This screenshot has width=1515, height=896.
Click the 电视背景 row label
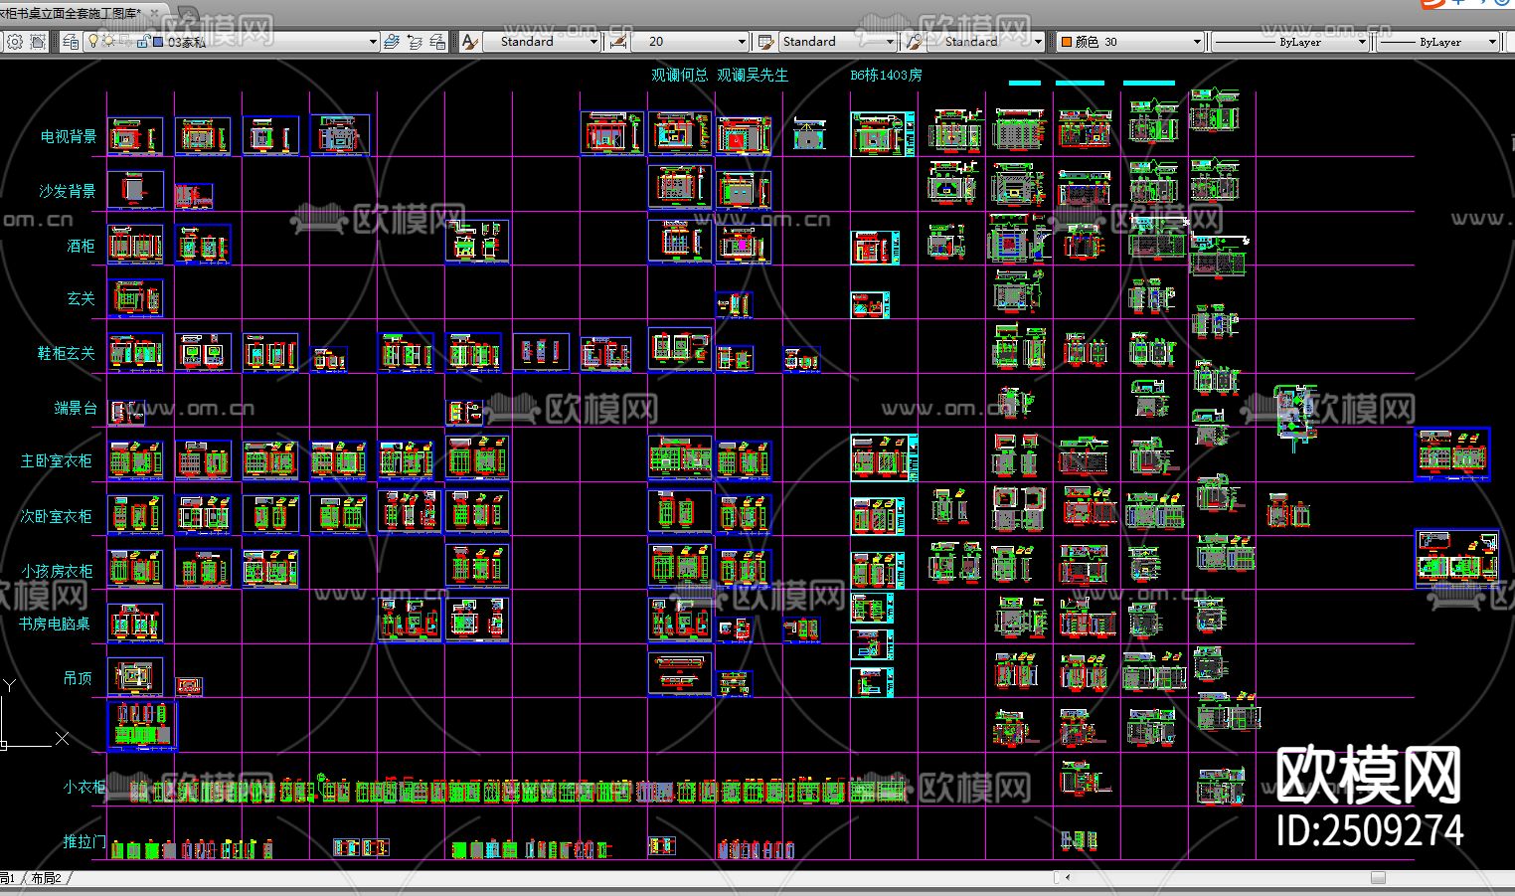click(69, 137)
